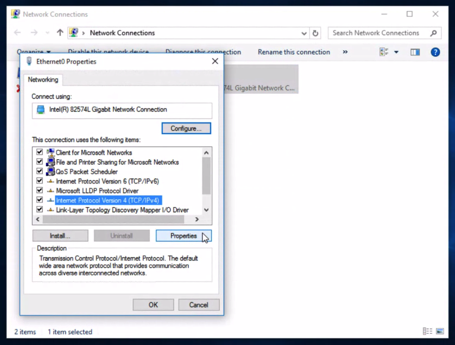Click the Network Connections title bar icon

tap(16, 14)
